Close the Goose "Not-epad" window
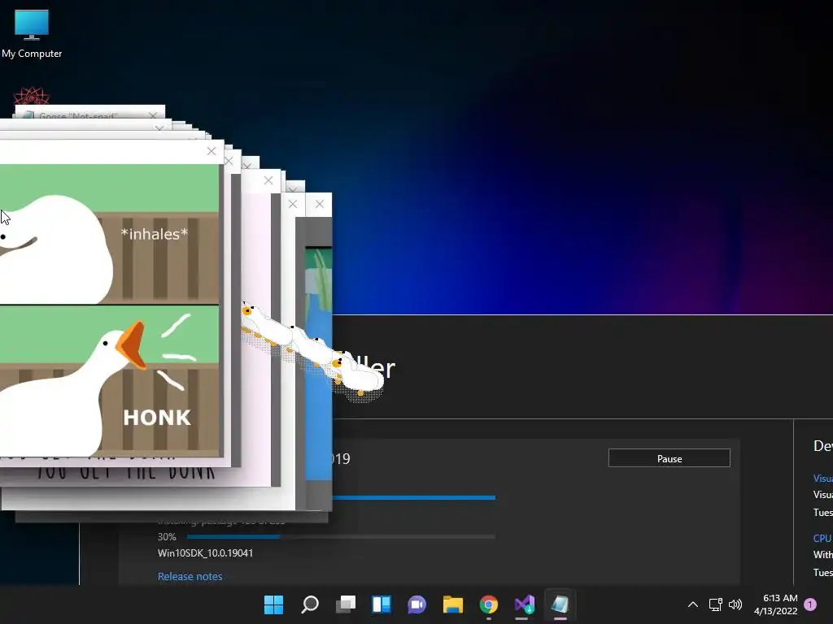Screen dimensions: 833x624 tap(153, 115)
